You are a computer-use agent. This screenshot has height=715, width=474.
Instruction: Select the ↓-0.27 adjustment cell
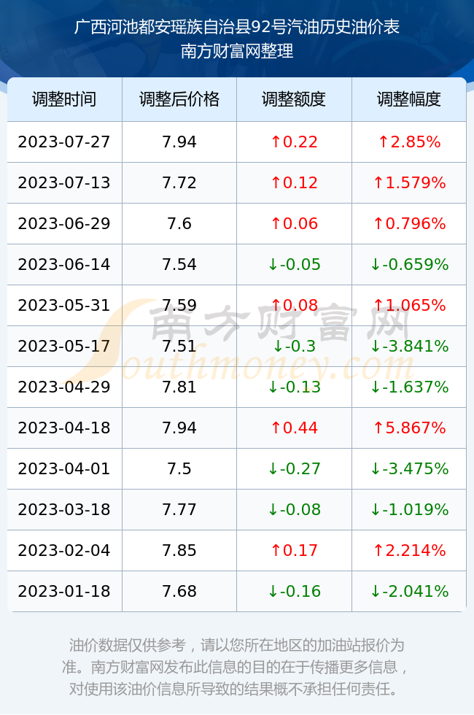pos(294,468)
